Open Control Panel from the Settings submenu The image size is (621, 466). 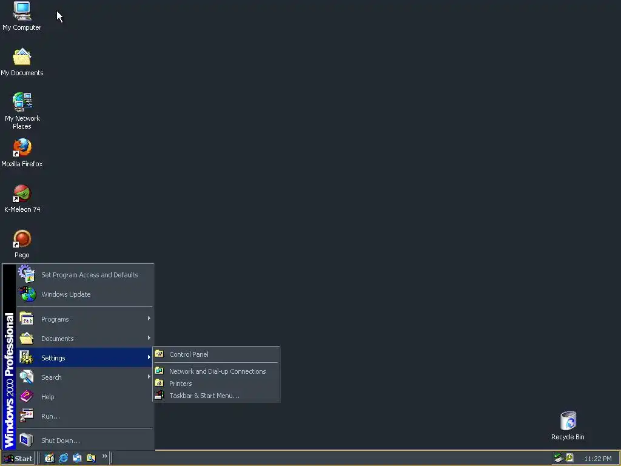pos(217,354)
